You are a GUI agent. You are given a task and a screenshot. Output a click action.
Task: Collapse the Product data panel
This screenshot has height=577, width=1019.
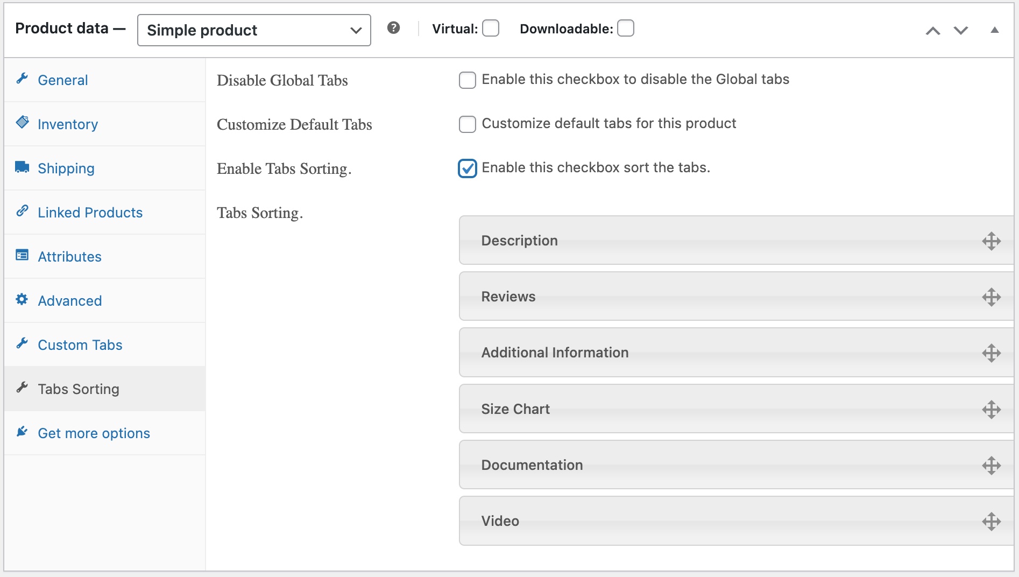(995, 31)
